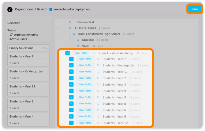
Task: Uncheck Students - Year 7 checkbox in tree
Action: tap(71, 59)
